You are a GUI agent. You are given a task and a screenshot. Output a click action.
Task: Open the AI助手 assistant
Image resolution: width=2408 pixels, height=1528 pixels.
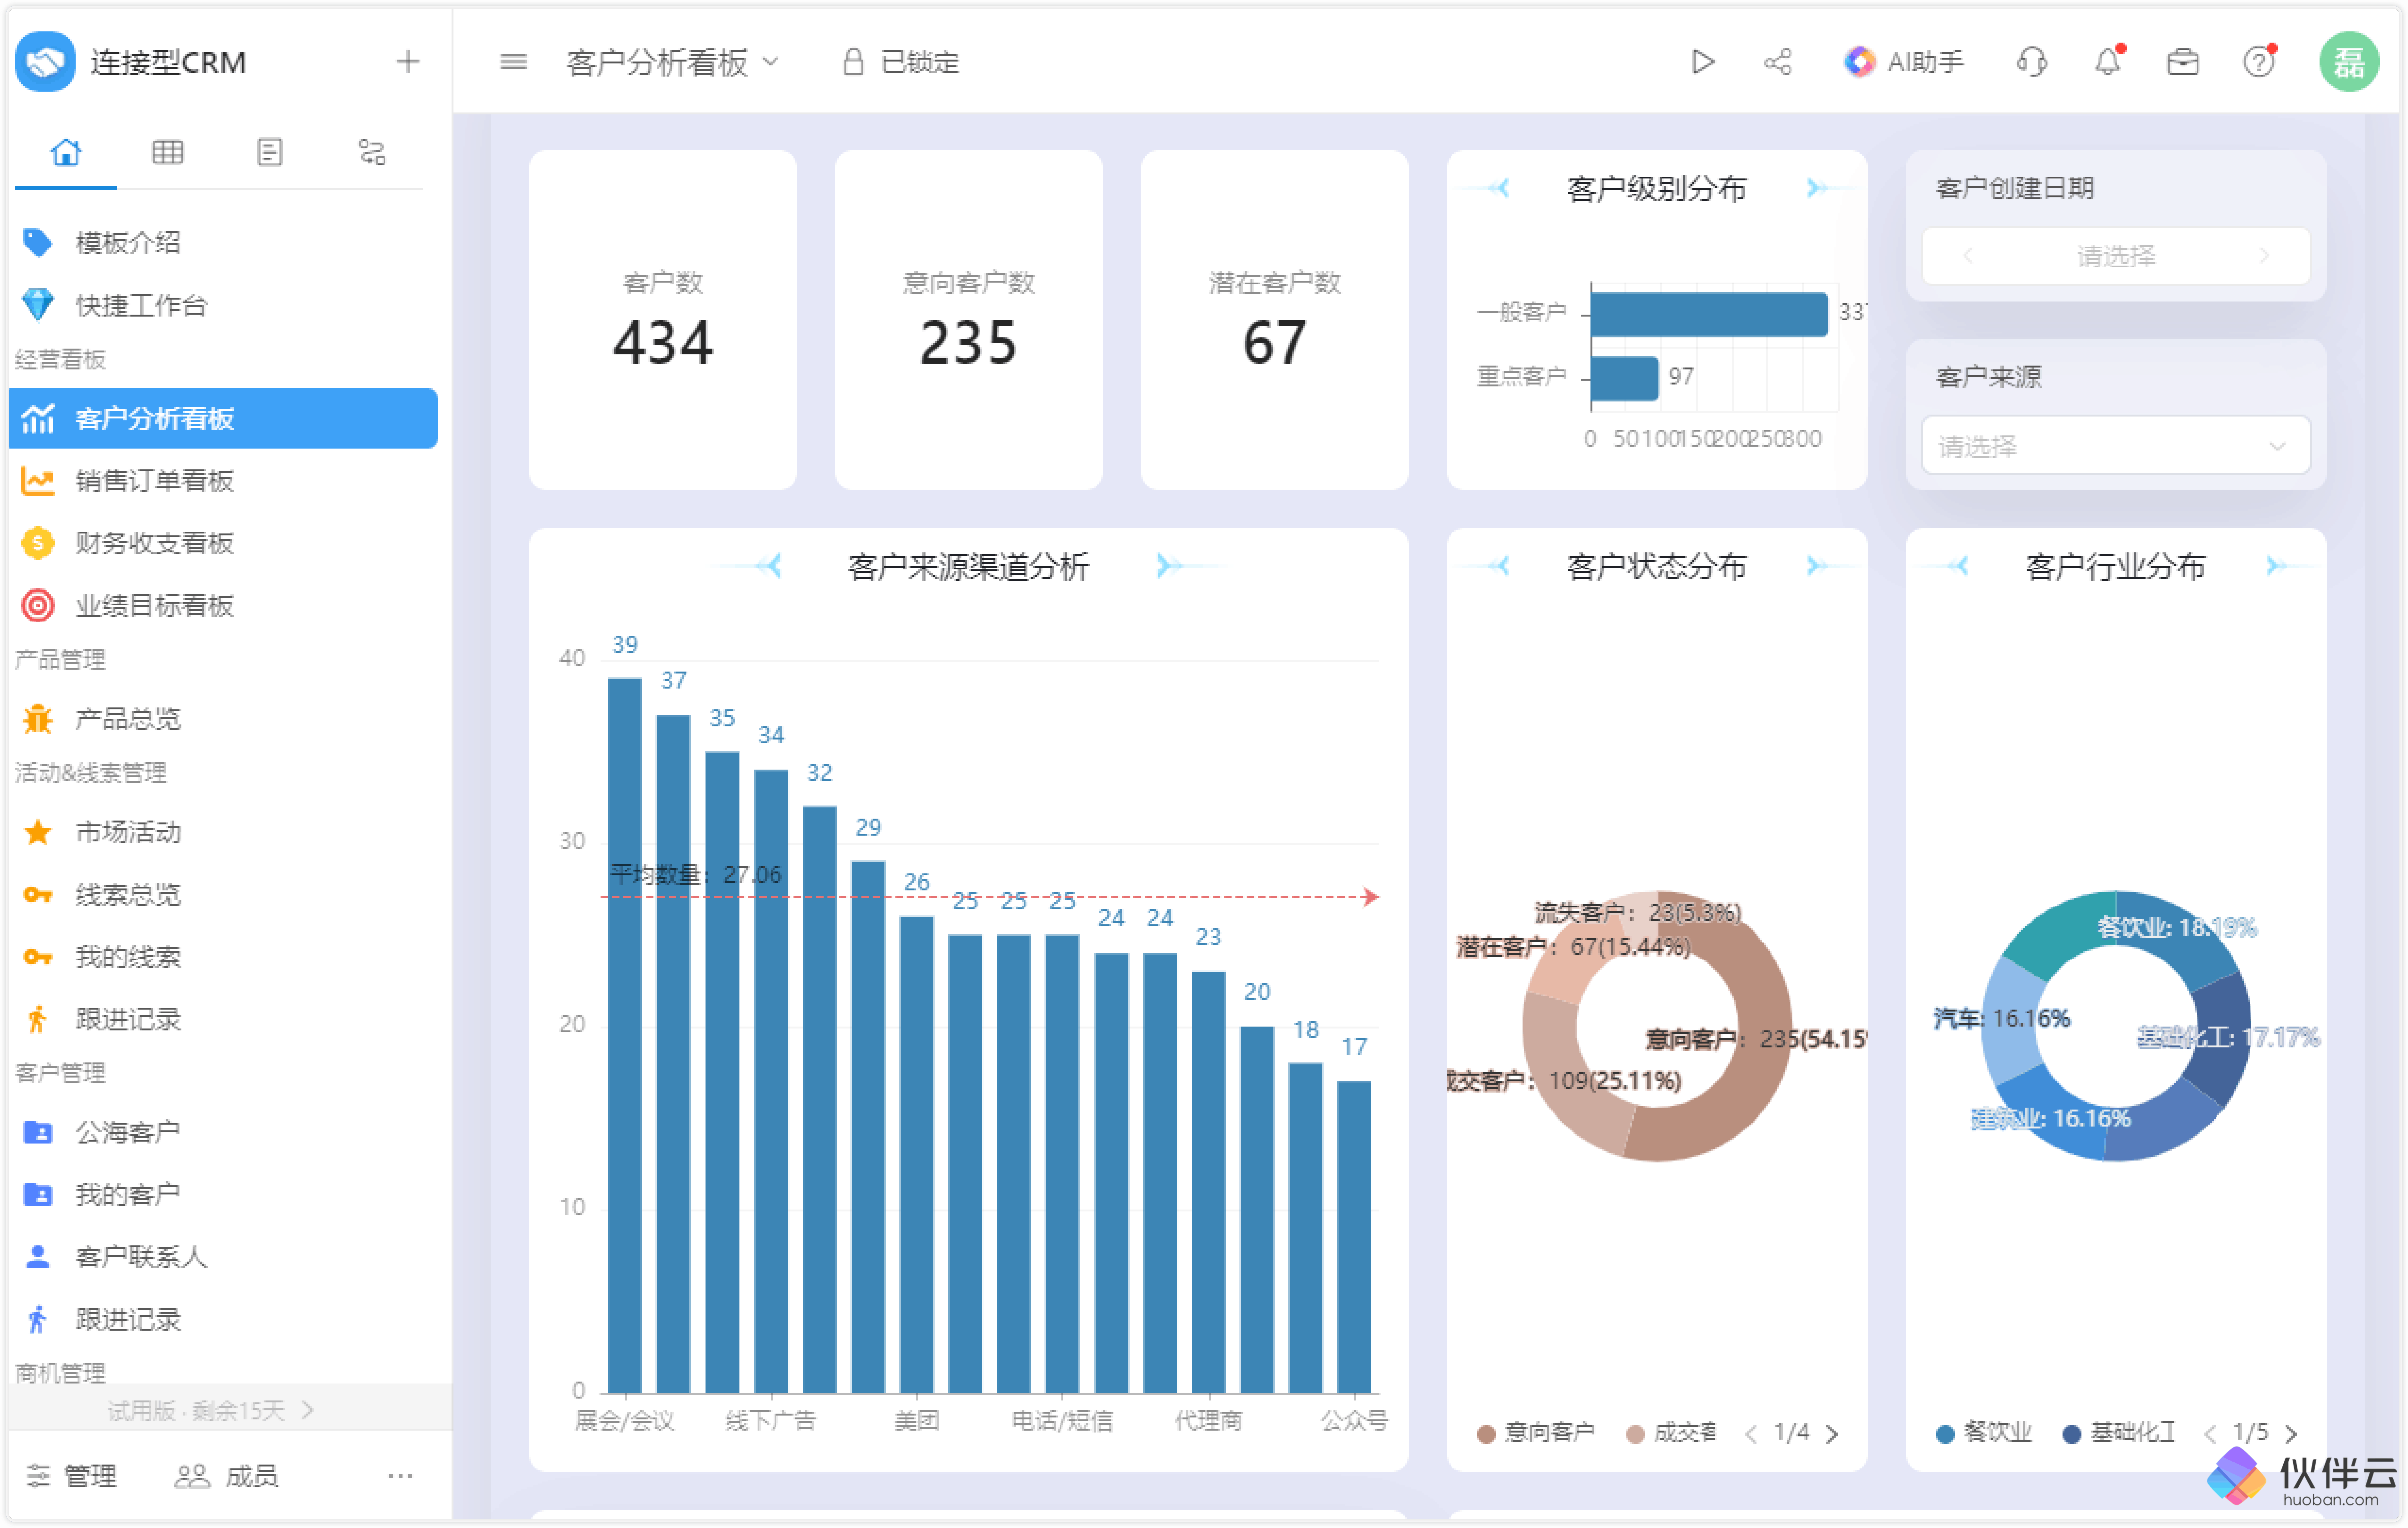(x=1904, y=62)
